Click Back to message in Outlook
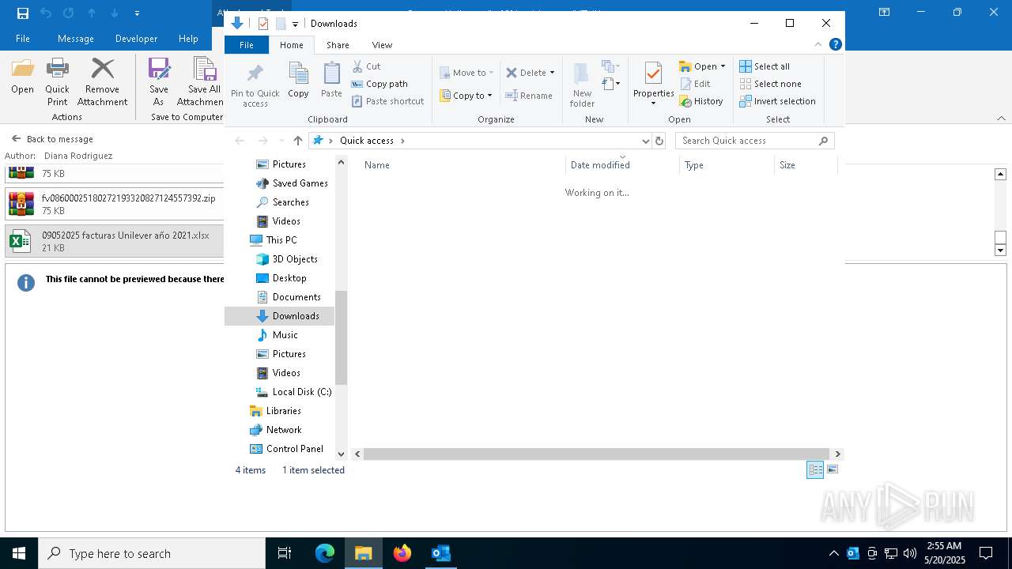This screenshot has width=1012, height=569. point(52,139)
